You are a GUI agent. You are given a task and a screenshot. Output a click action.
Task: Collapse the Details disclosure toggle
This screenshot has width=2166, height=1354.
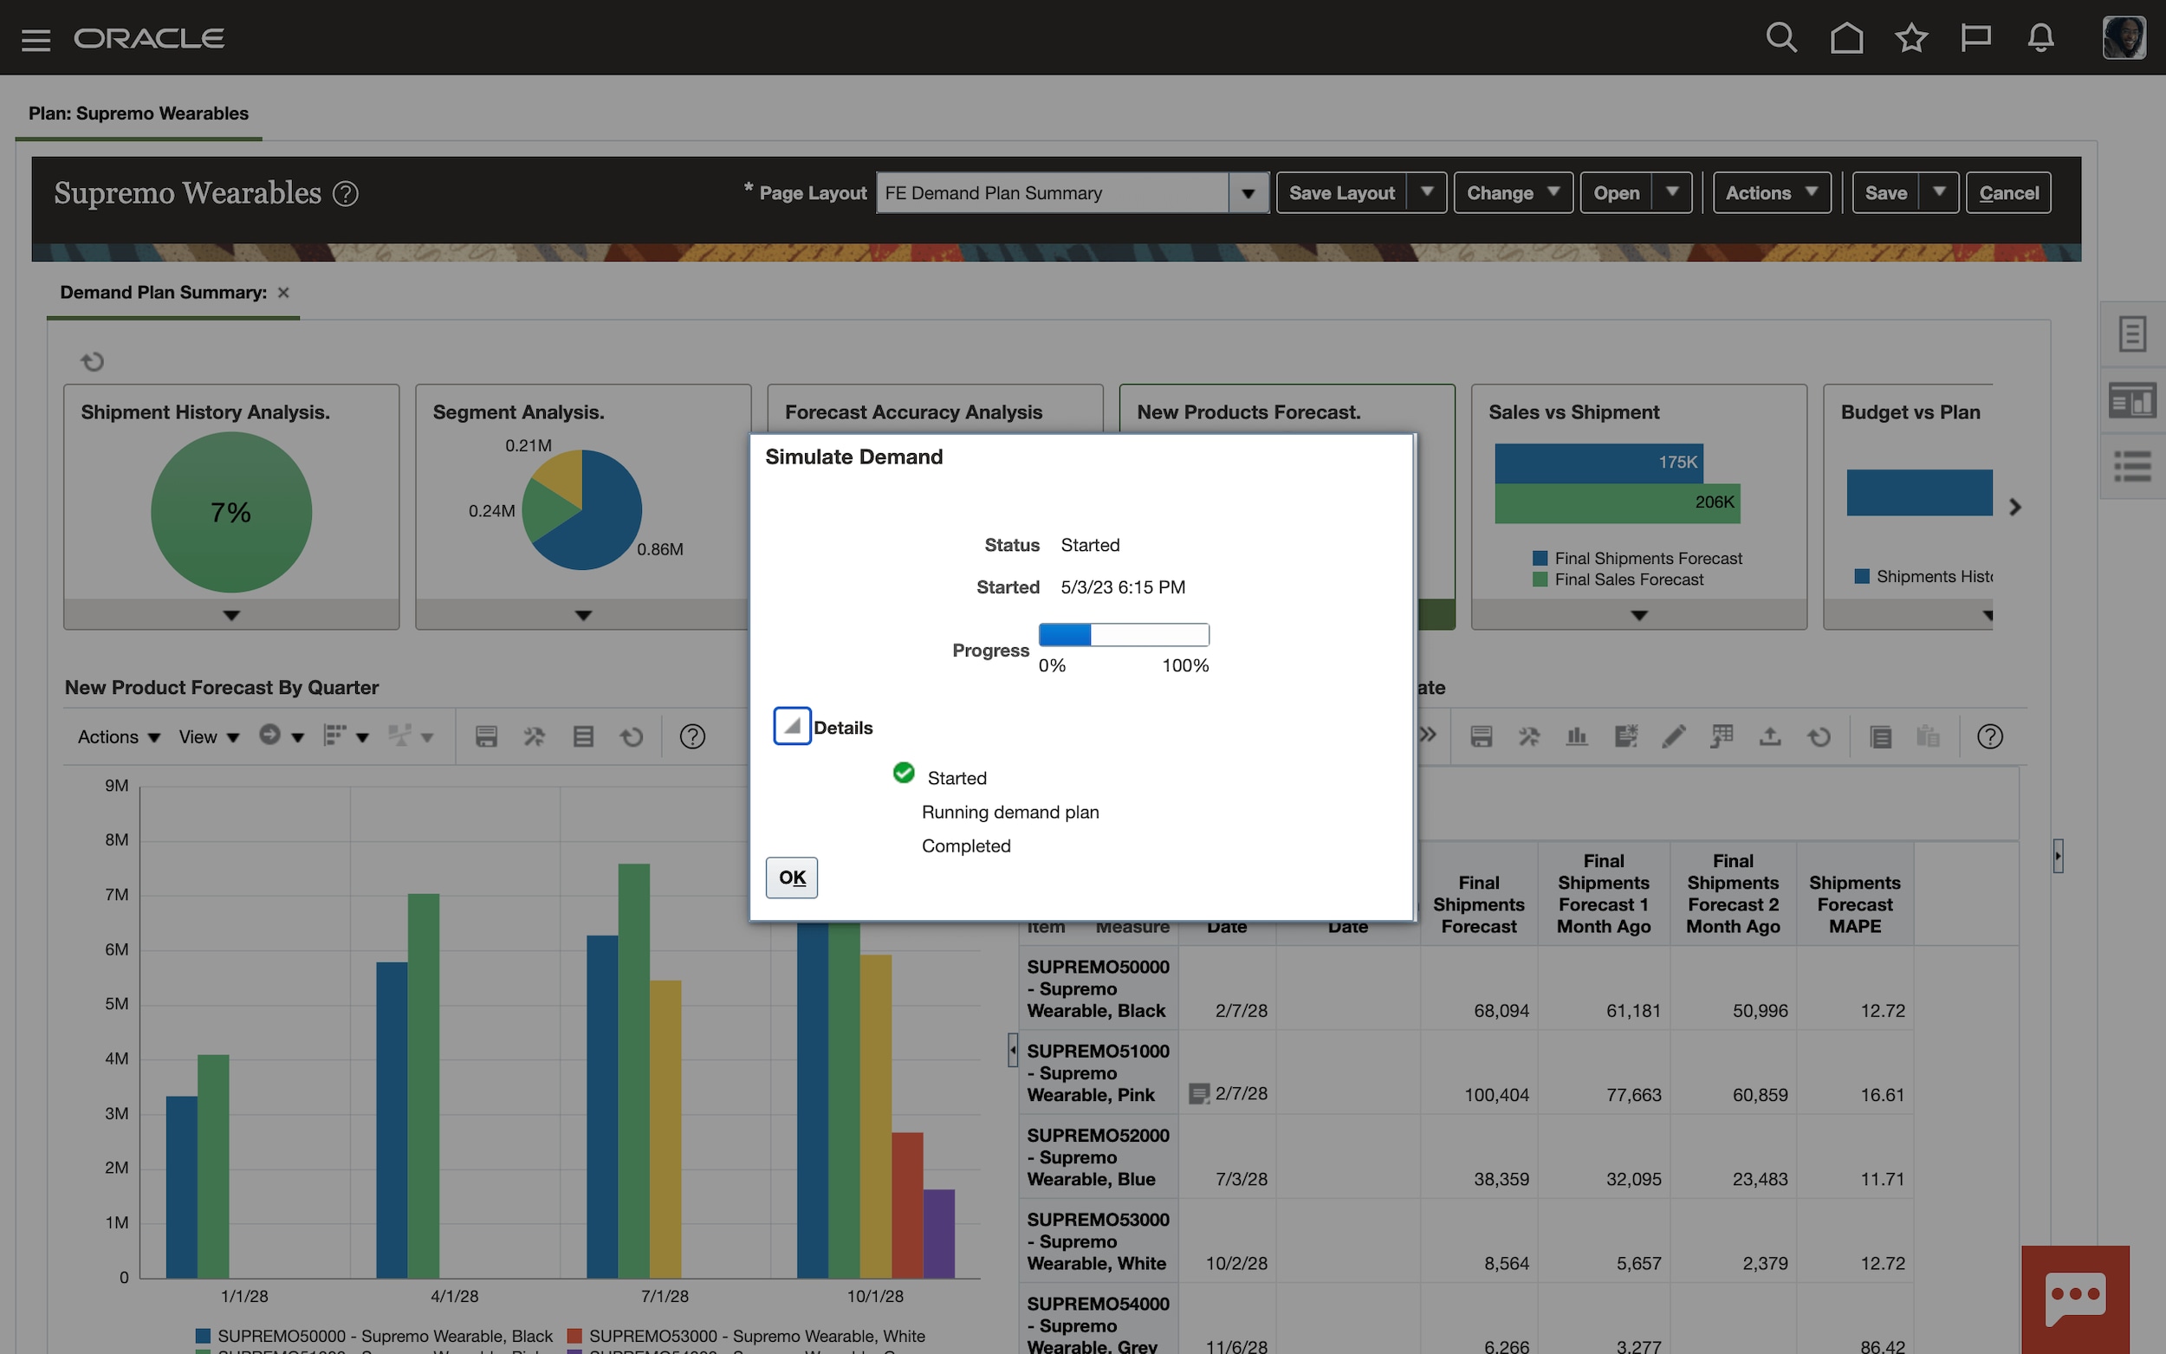point(792,726)
